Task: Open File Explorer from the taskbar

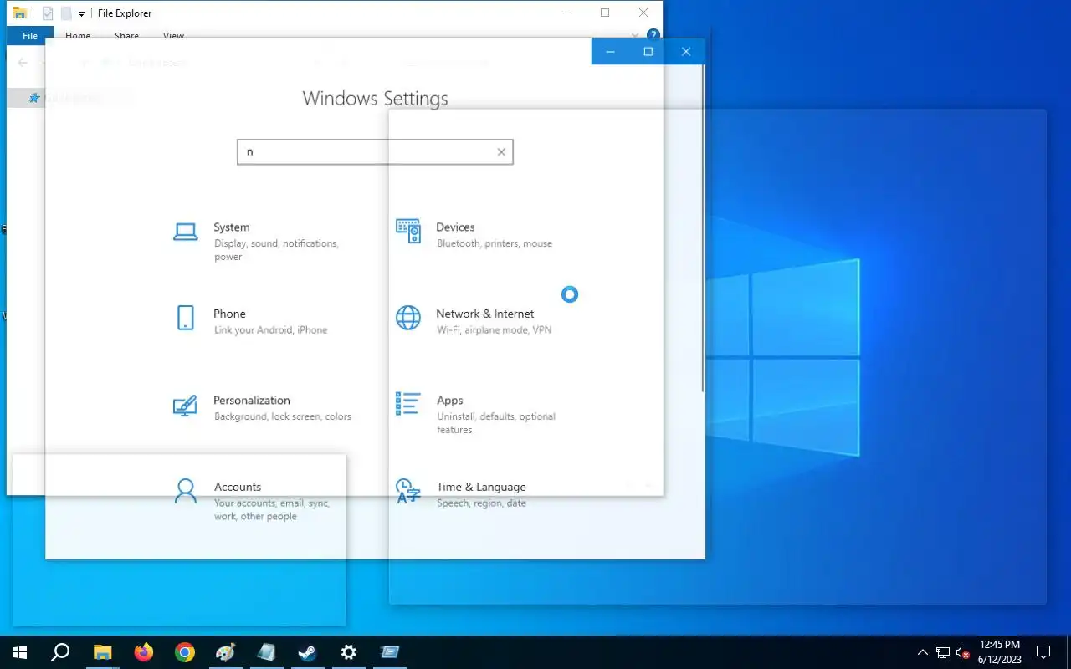Action: point(102,652)
